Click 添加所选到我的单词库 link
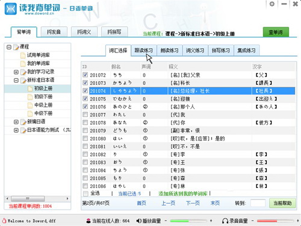Viewport: 301px width, 226px height. coord(183,193)
